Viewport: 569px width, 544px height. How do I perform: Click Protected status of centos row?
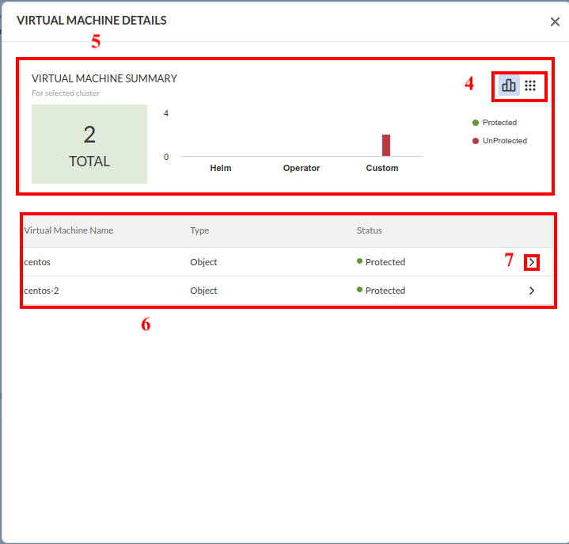(x=385, y=262)
